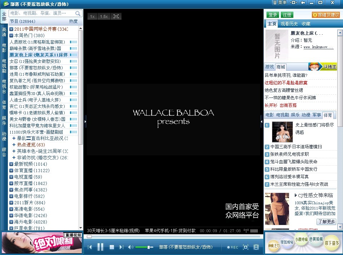Viewport: 343px width, 255px height.
Task: Expand the 体育直播 category
Action: click(x=11, y=171)
